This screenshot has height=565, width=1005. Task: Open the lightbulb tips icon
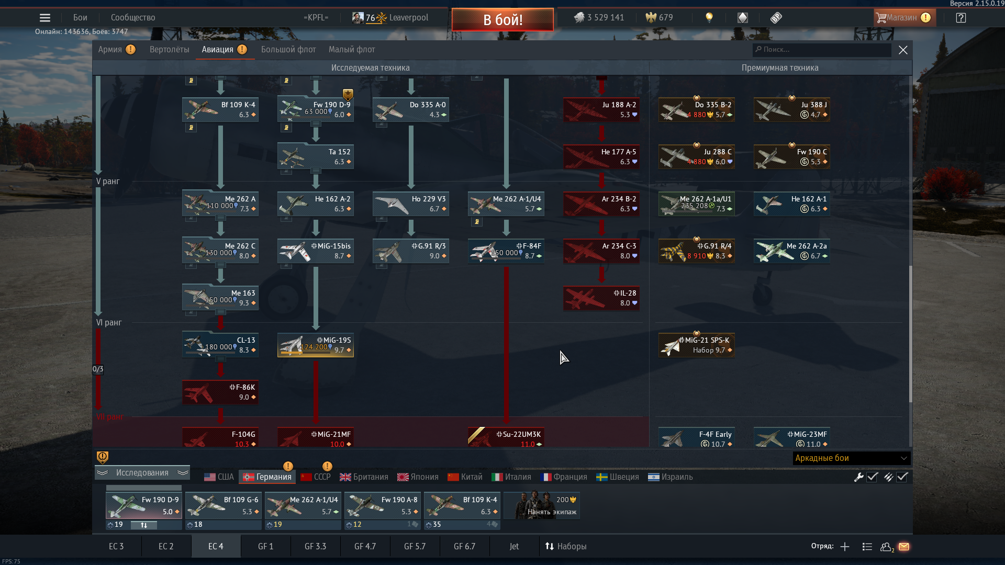[709, 18]
